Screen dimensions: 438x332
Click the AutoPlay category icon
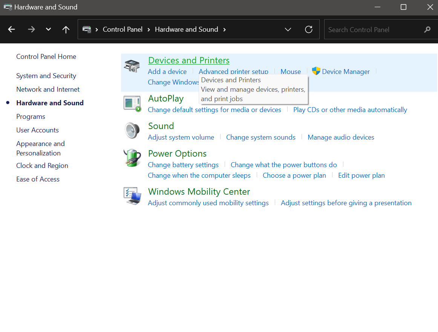point(132,104)
